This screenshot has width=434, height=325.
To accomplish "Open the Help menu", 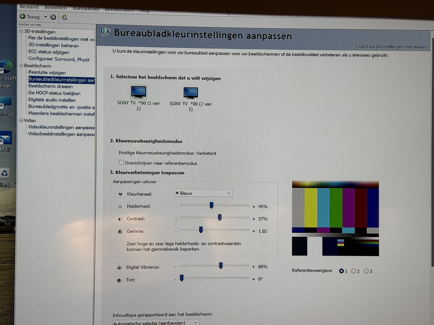I will 145,11.
